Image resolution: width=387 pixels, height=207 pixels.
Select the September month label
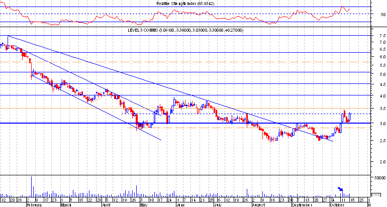(x=302, y=205)
